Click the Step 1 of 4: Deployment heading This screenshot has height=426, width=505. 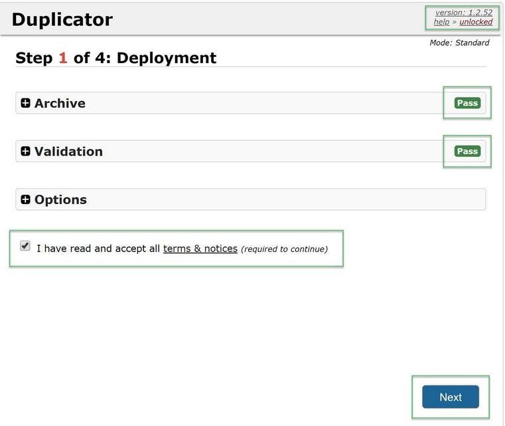[x=116, y=58]
